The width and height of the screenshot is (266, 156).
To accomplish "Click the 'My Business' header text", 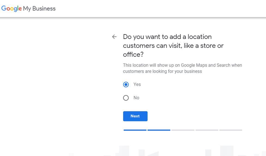I will click(39, 8).
